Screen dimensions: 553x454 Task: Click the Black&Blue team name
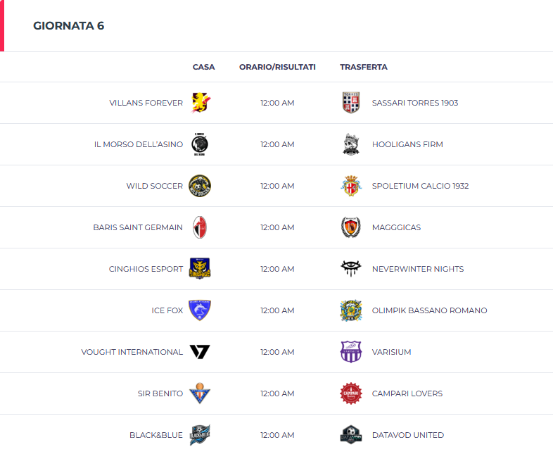click(x=156, y=435)
